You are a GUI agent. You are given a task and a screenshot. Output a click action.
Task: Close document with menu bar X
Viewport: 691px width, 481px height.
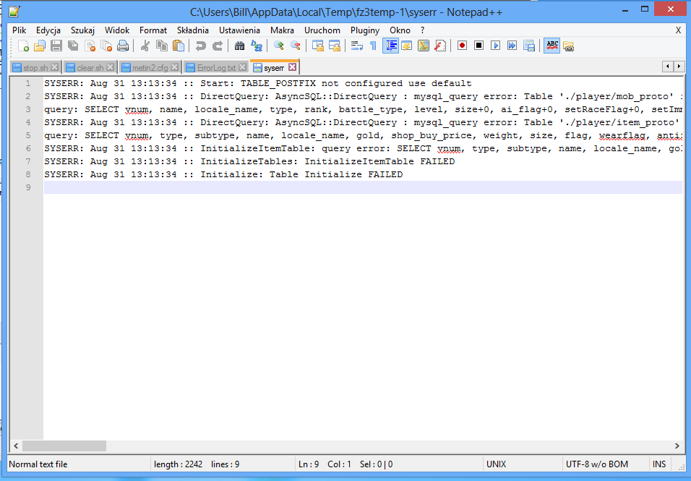pos(678,30)
